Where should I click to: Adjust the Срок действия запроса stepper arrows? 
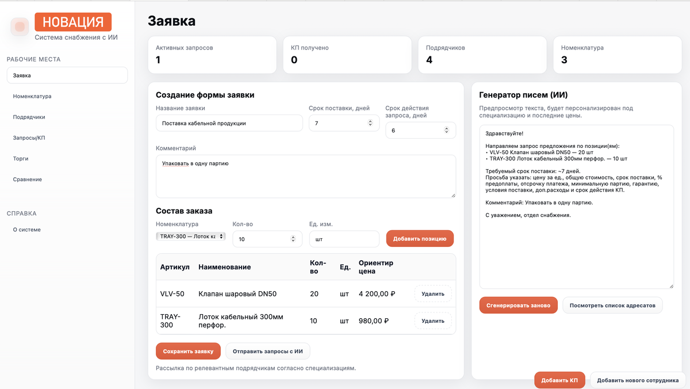point(446,131)
